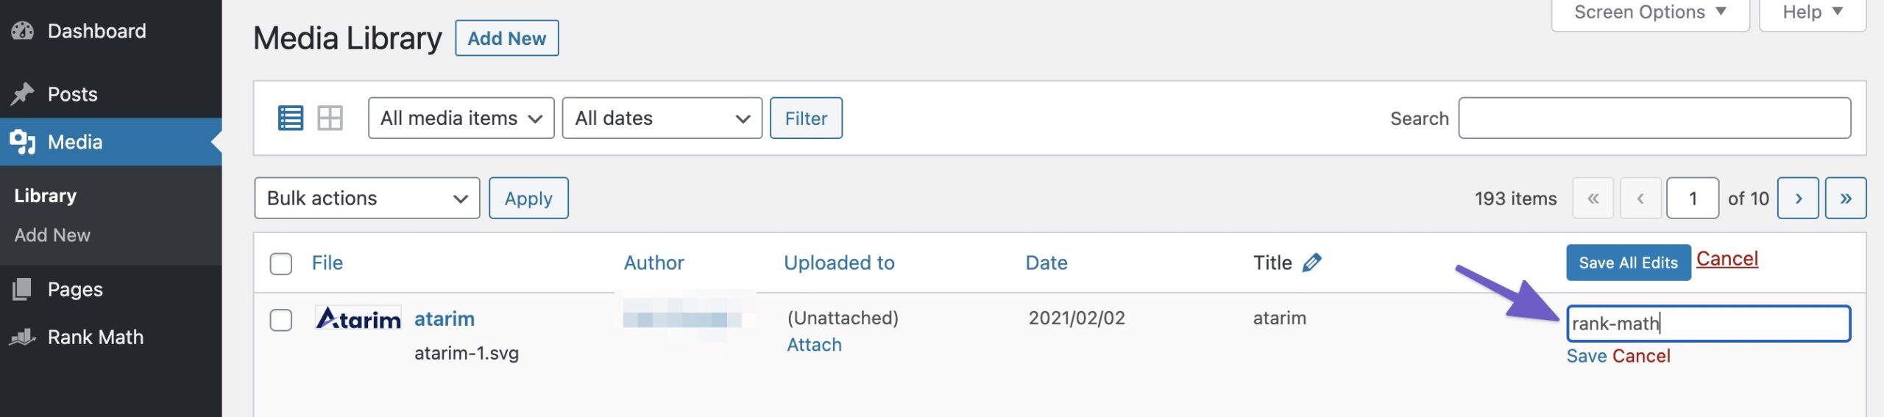The image size is (1884, 417).
Task: Open the All media items dropdown
Action: coord(461,118)
